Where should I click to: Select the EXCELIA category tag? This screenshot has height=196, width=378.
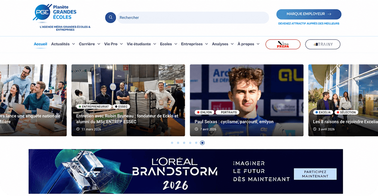[323, 112]
